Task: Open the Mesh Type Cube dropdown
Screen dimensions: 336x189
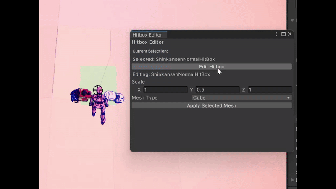Action: [241, 97]
